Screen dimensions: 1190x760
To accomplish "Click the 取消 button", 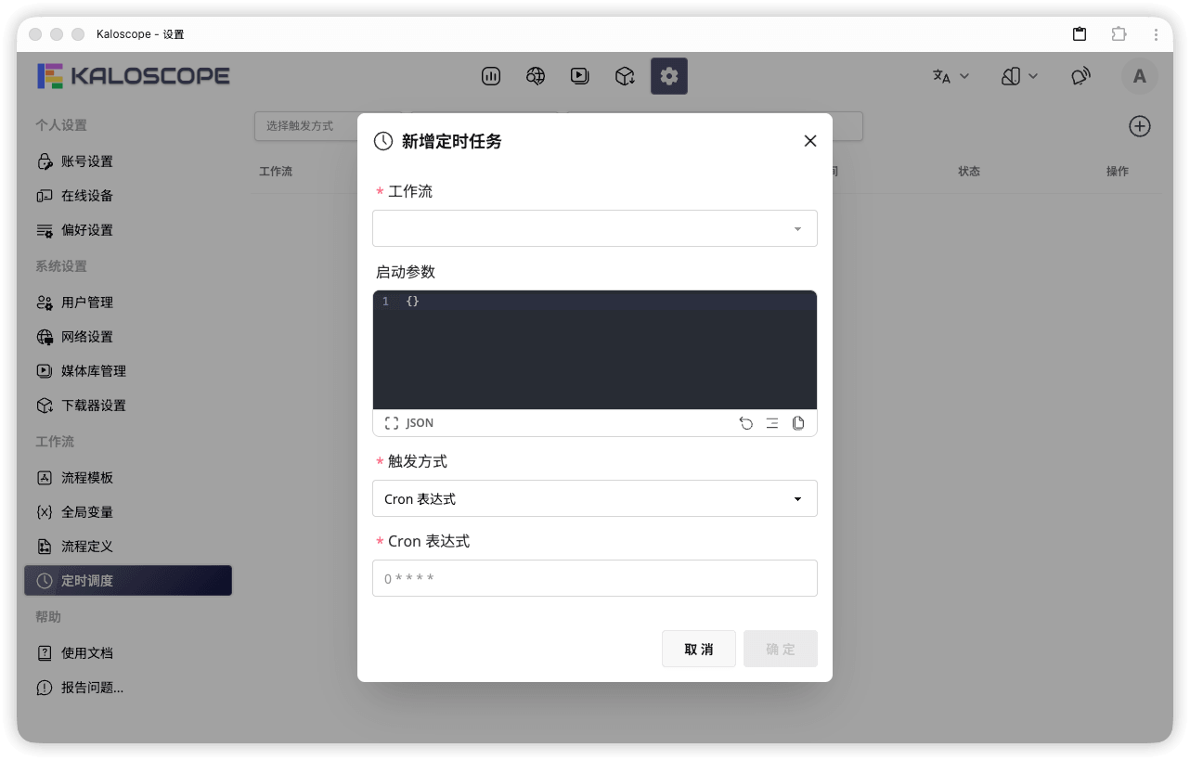I will [x=699, y=649].
